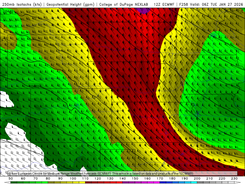The width and height of the screenshot is (245, 184).
Task: Click the 10440 height contour label
Action: coord(8,11)
